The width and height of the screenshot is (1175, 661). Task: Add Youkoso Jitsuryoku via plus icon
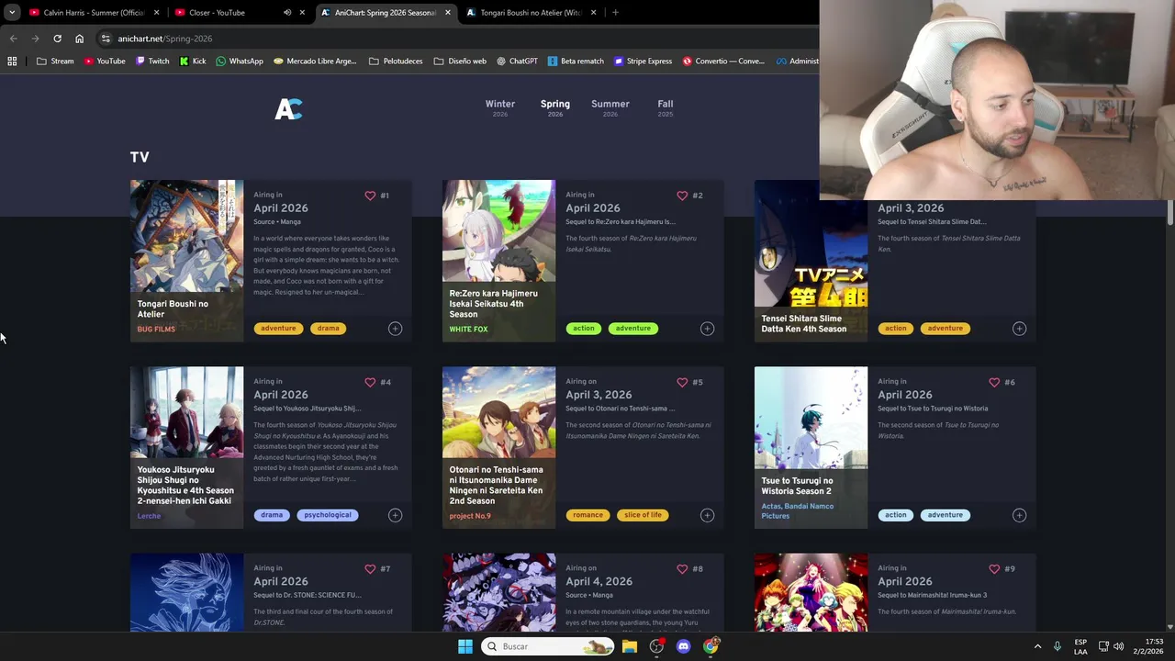(x=395, y=515)
